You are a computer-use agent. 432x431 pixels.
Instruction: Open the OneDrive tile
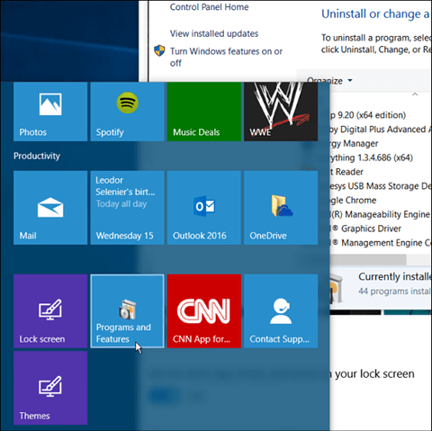pos(281,208)
